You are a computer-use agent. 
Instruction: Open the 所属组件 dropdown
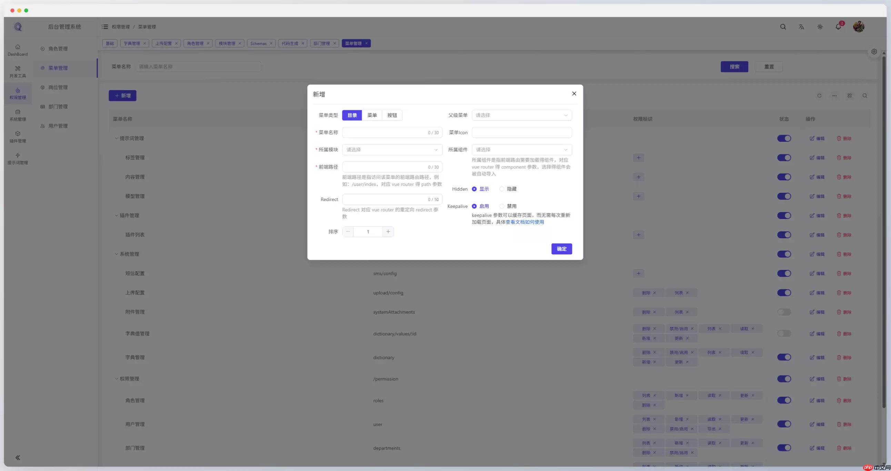522,150
